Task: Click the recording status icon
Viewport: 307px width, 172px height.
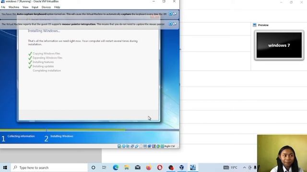Action: point(149,146)
